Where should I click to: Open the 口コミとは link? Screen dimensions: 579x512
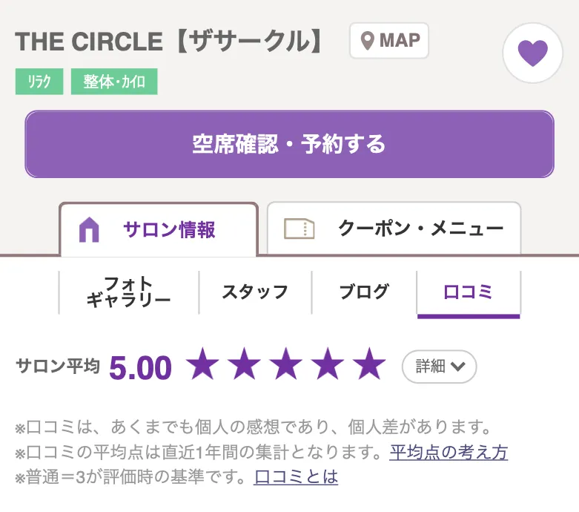point(296,476)
